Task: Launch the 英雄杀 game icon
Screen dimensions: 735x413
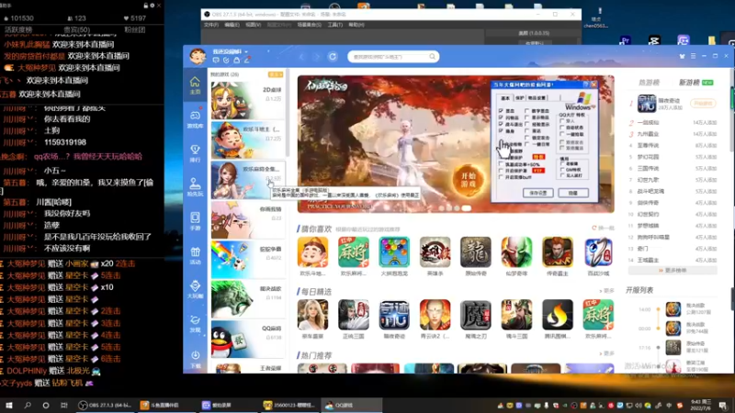Action: 435,252
